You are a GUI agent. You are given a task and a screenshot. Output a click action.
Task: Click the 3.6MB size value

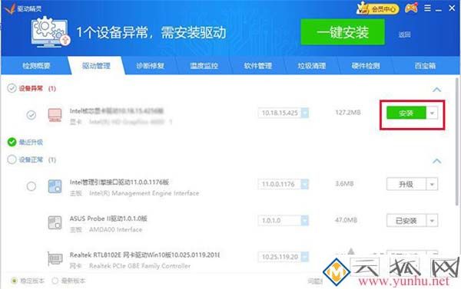pos(344,184)
